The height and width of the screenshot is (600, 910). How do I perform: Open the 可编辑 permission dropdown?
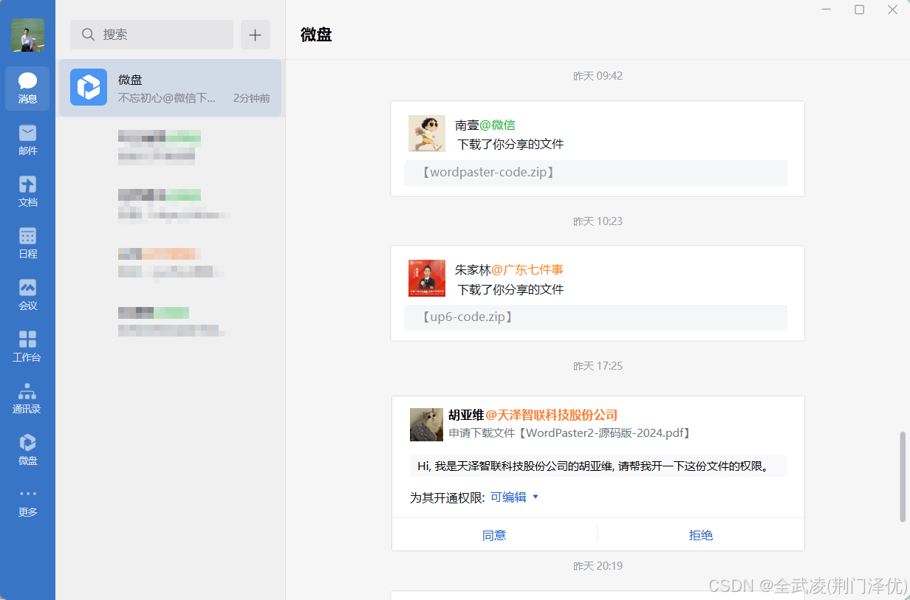pos(515,497)
